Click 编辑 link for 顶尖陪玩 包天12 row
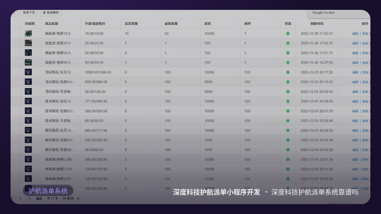 pyautogui.click(x=355, y=73)
